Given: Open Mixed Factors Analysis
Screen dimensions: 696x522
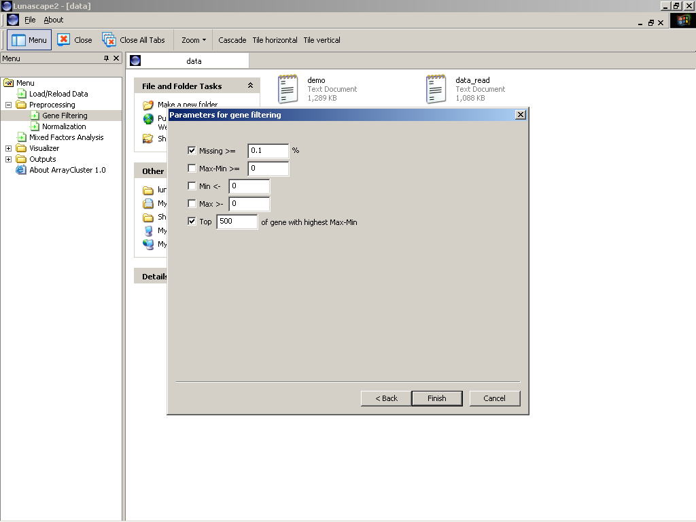Looking at the screenshot, I should coord(66,137).
